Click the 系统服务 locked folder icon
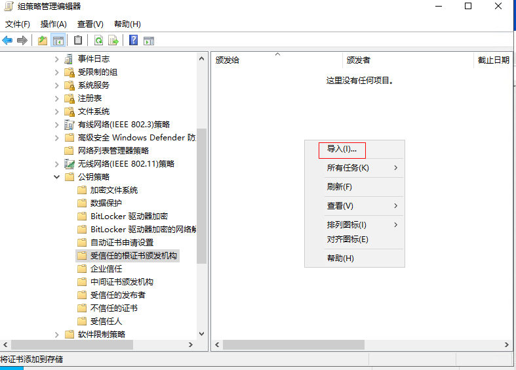Image resolution: width=516 pixels, height=370 pixels. (x=69, y=85)
